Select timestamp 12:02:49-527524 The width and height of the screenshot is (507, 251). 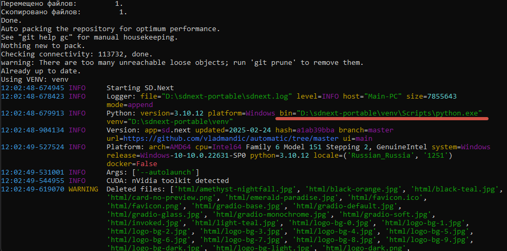pos(32,147)
